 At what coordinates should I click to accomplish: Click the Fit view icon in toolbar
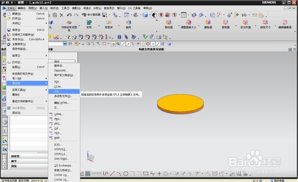(x=127, y=15)
